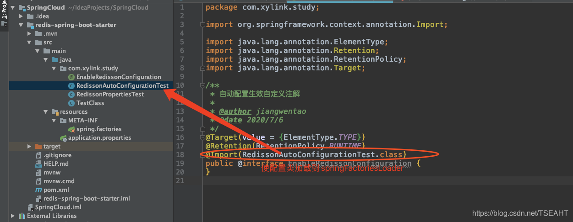Fold the Javadoc comment at line 10

[202, 85]
